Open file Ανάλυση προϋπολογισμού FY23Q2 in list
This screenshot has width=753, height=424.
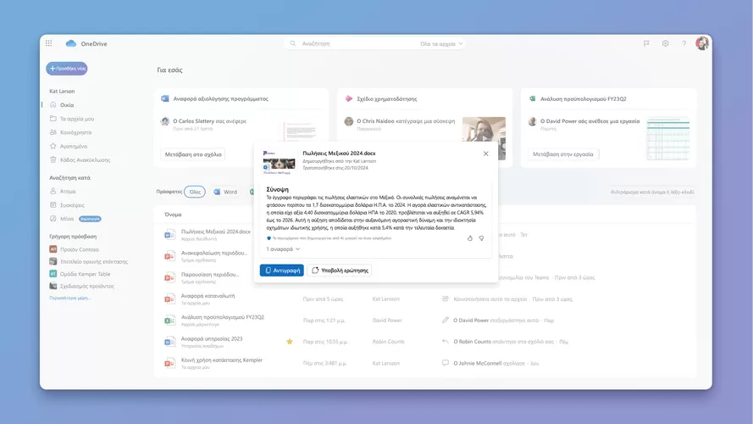(223, 317)
